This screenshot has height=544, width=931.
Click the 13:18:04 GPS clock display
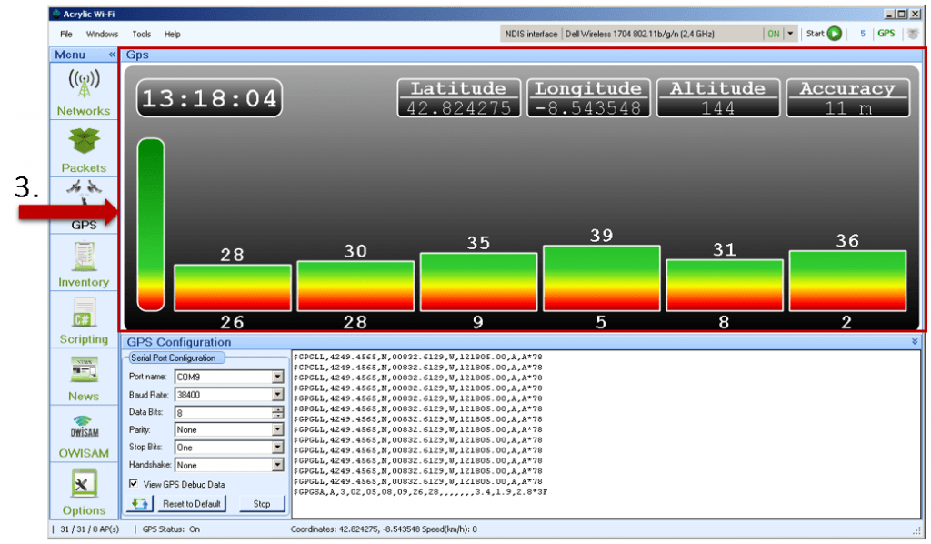tap(209, 98)
